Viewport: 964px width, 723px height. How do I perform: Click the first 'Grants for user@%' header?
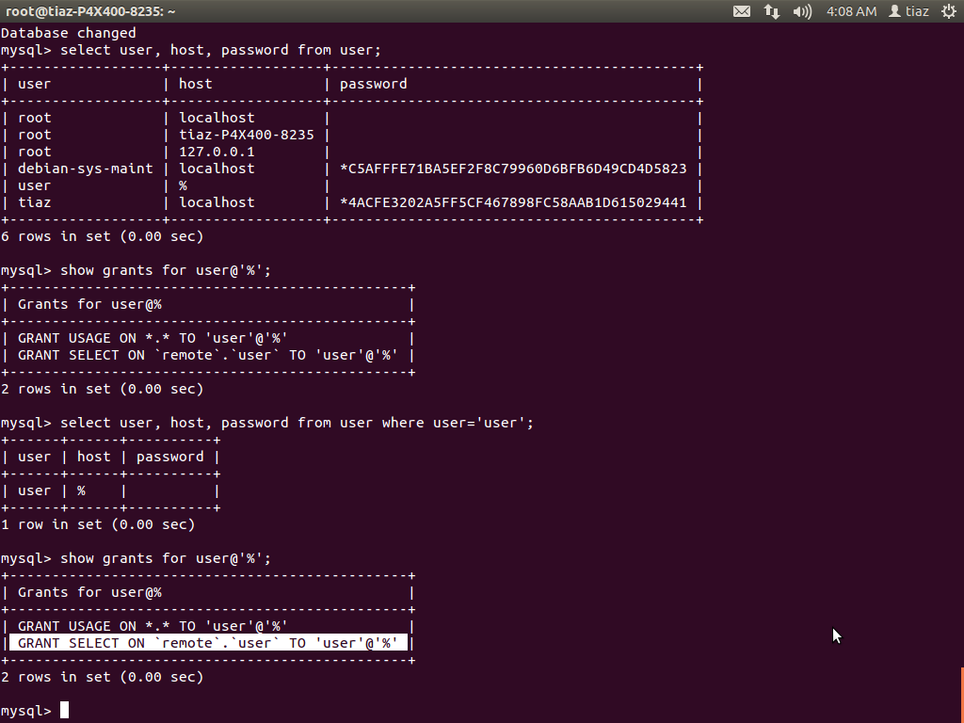89,304
